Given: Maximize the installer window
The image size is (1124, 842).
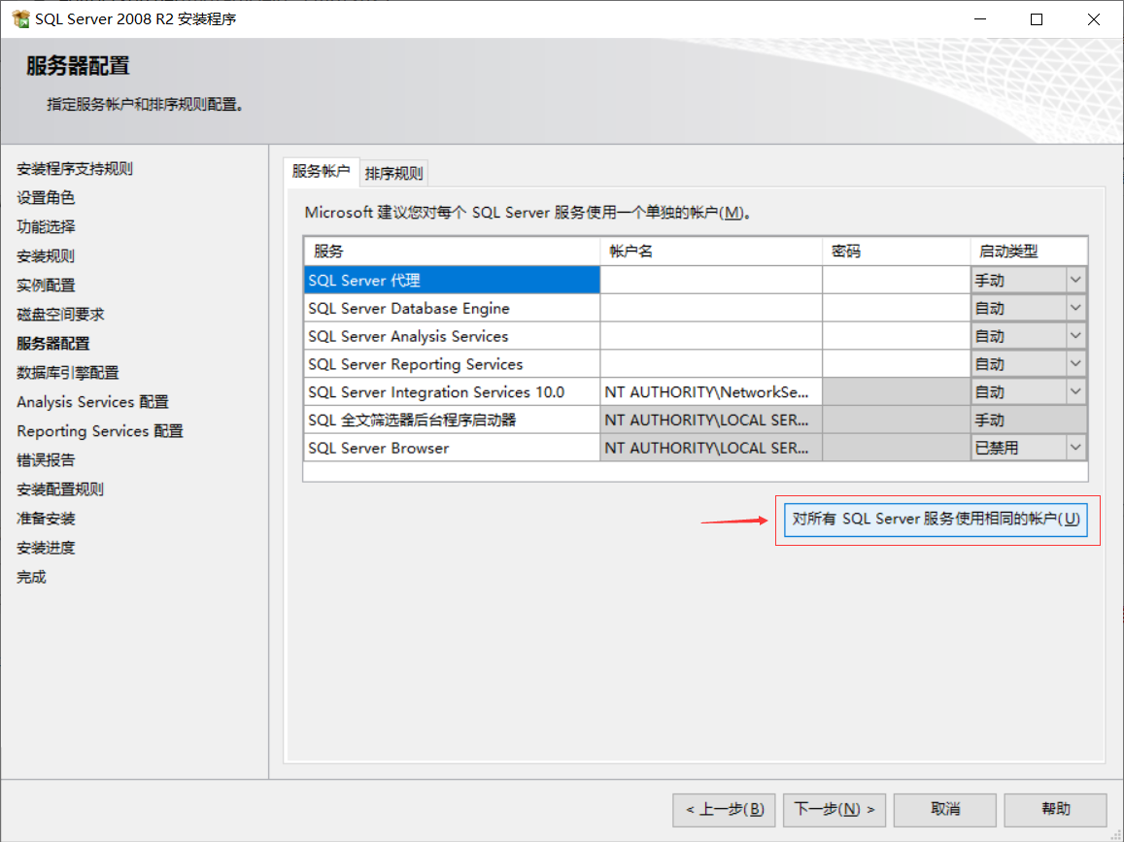Looking at the screenshot, I should click(1037, 19).
